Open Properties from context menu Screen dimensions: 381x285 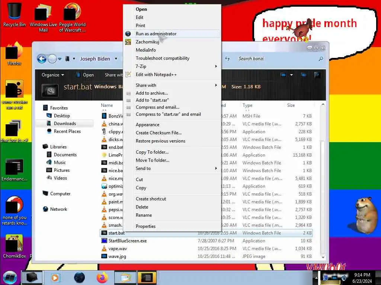point(145,226)
